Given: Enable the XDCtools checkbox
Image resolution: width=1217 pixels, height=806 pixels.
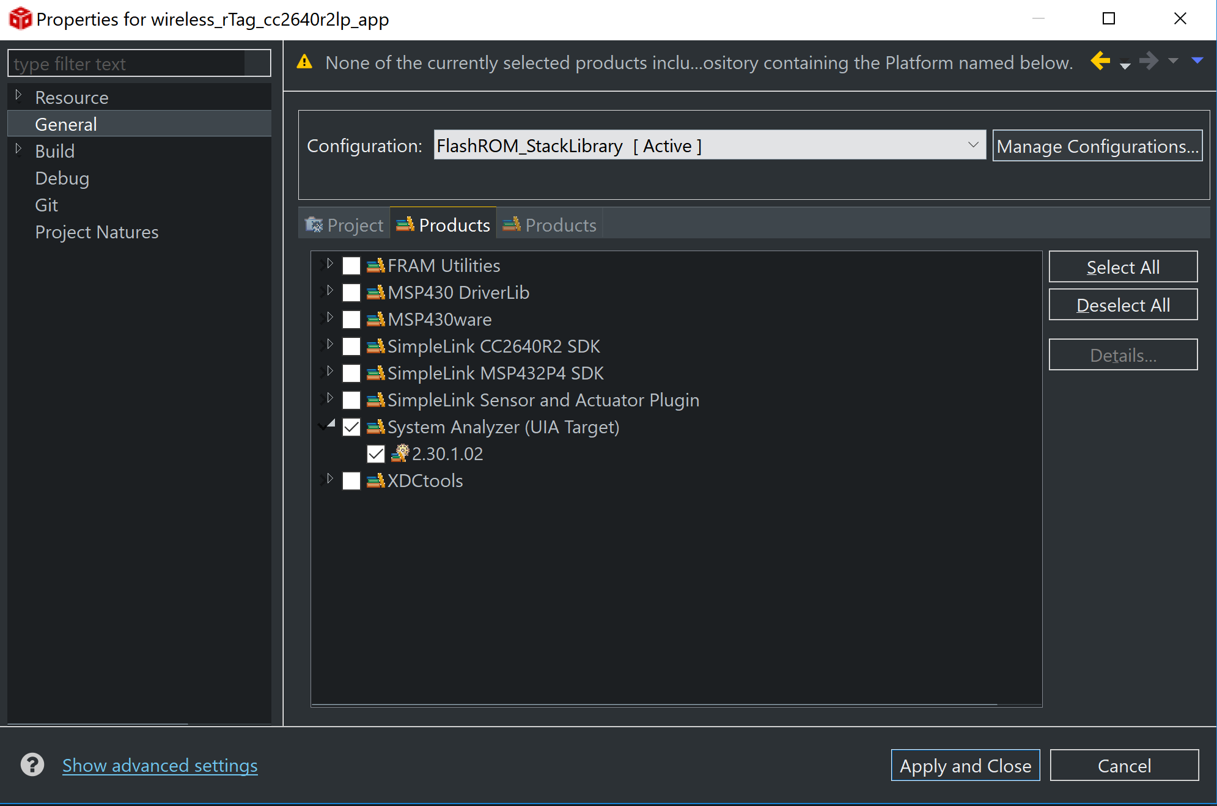Looking at the screenshot, I should click(x=351, y=481).
